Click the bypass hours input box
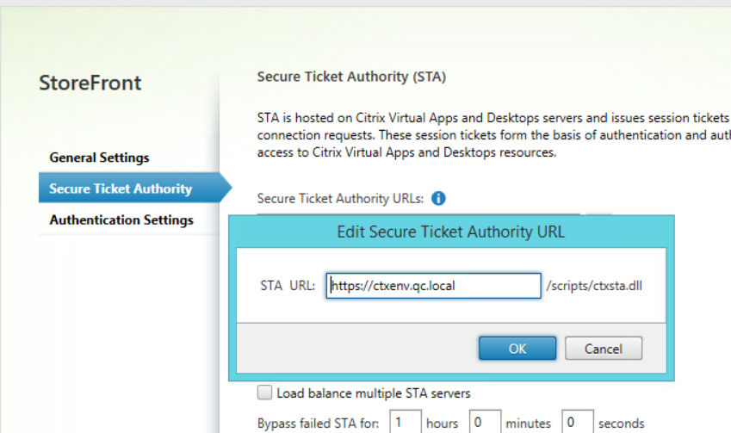Viewport: 731px width, 433px height. pyautogui.click(x=406, y=423)
